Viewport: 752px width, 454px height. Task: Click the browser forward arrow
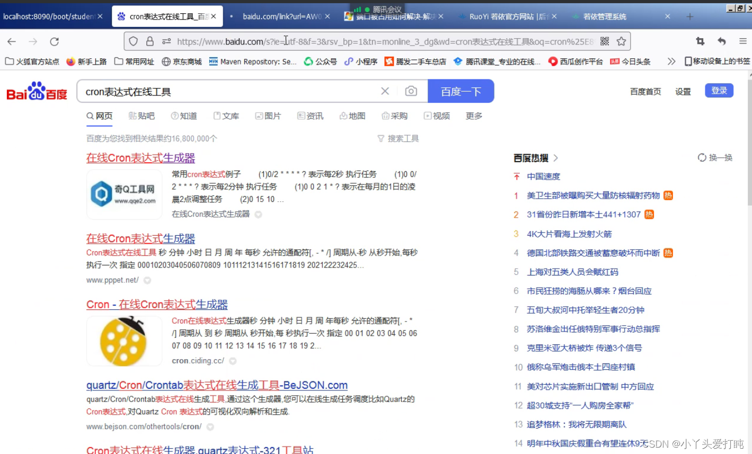tap(33, 41)
